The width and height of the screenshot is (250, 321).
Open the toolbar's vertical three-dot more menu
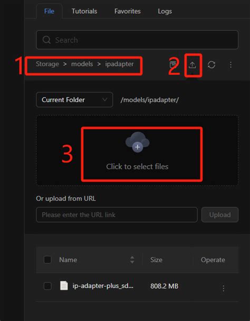(x=230, y=65)
